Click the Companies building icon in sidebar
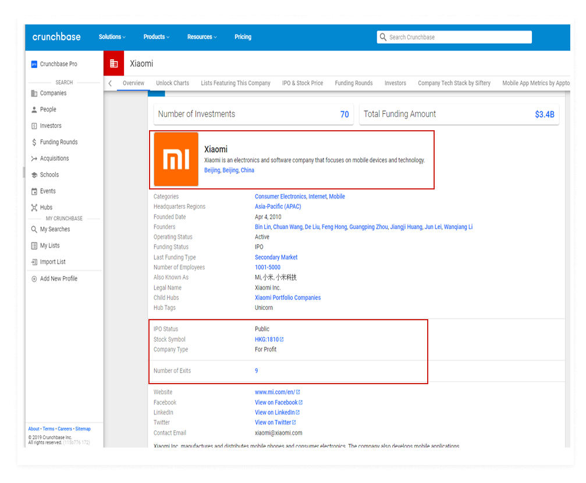The image size is (586, 483). coord(34,93)
